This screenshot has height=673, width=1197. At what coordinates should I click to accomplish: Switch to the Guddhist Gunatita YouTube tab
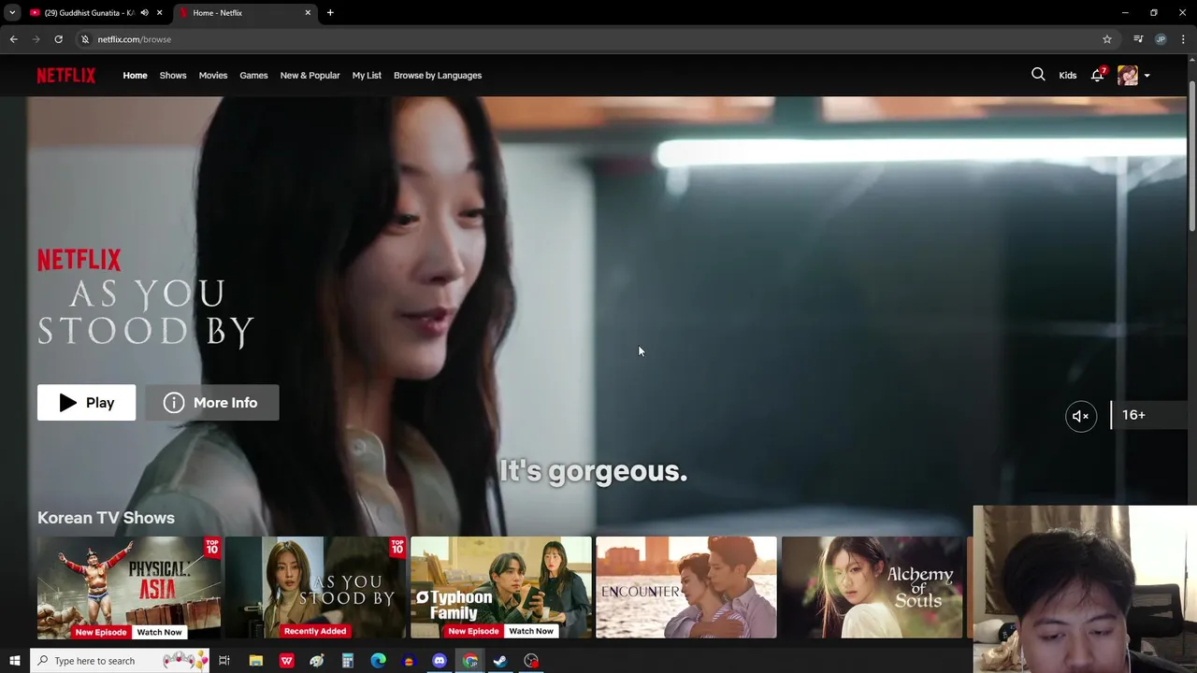[x=89, y=13]
